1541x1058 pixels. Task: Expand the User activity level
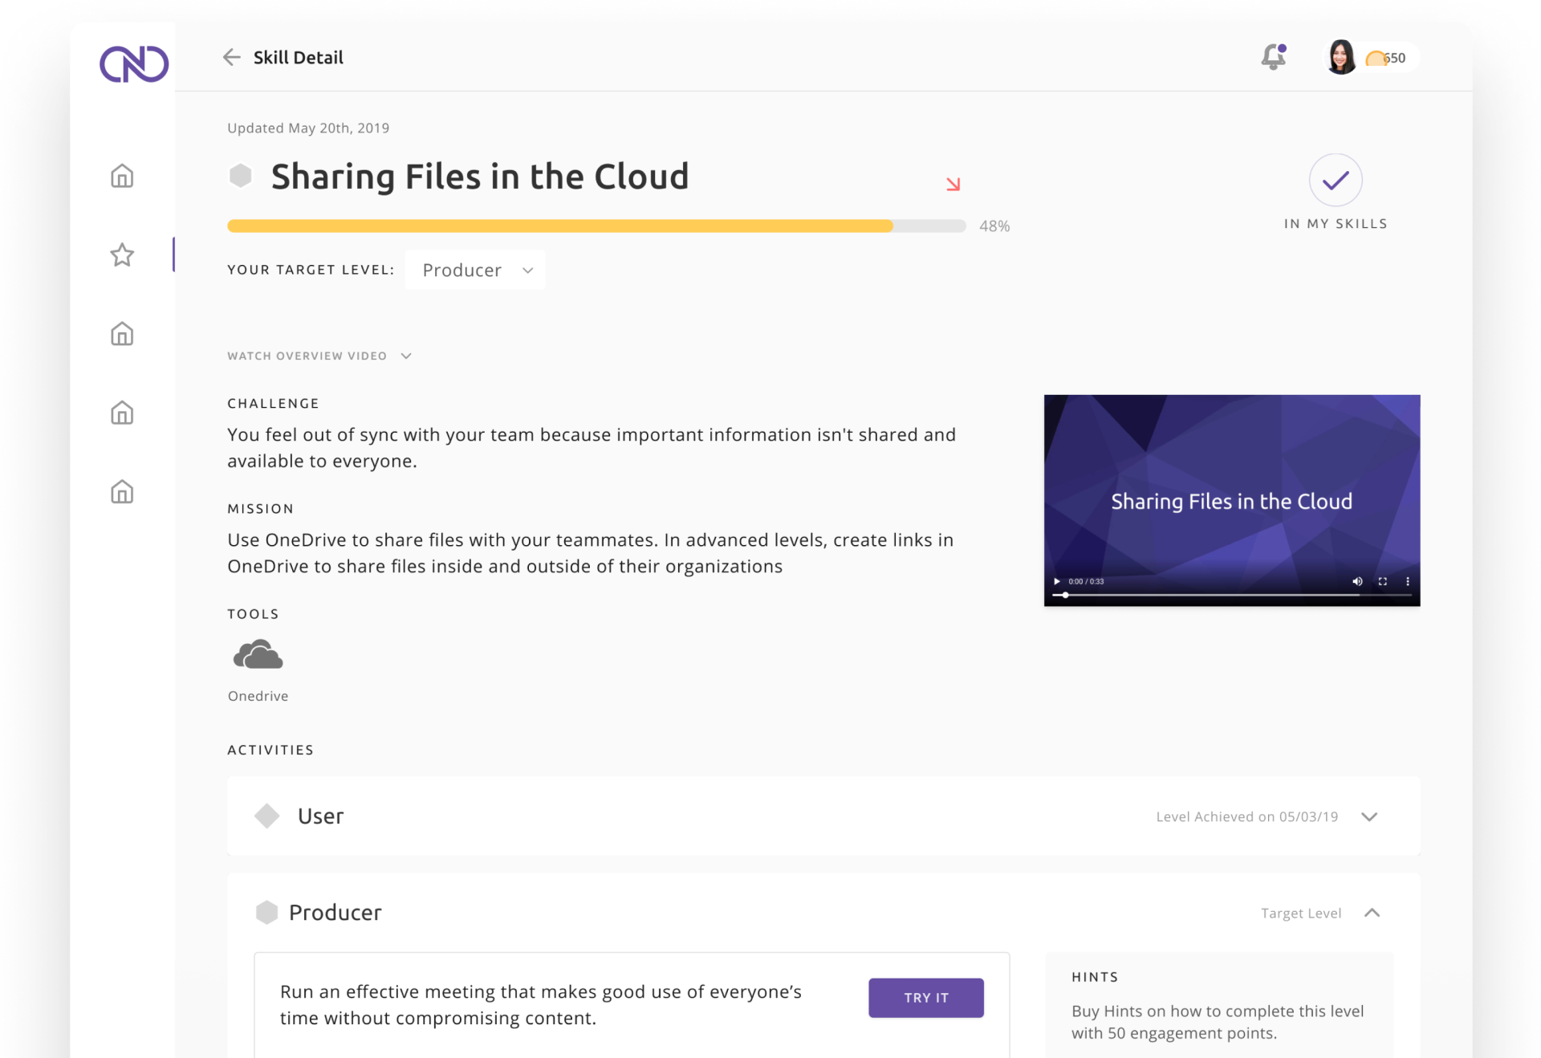(1369, 816)
